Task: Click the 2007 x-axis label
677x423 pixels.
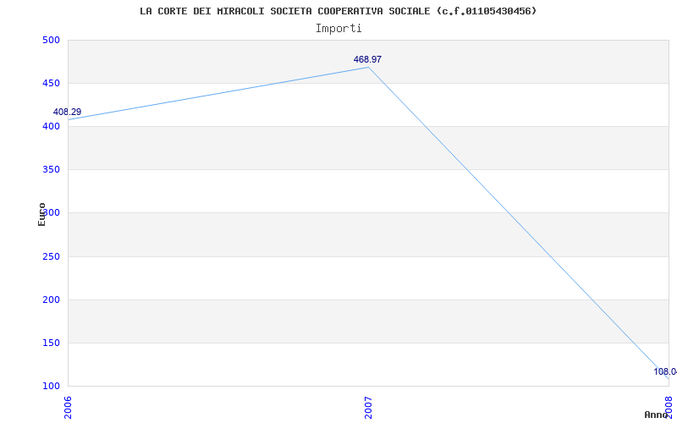Action: point(368,408)
